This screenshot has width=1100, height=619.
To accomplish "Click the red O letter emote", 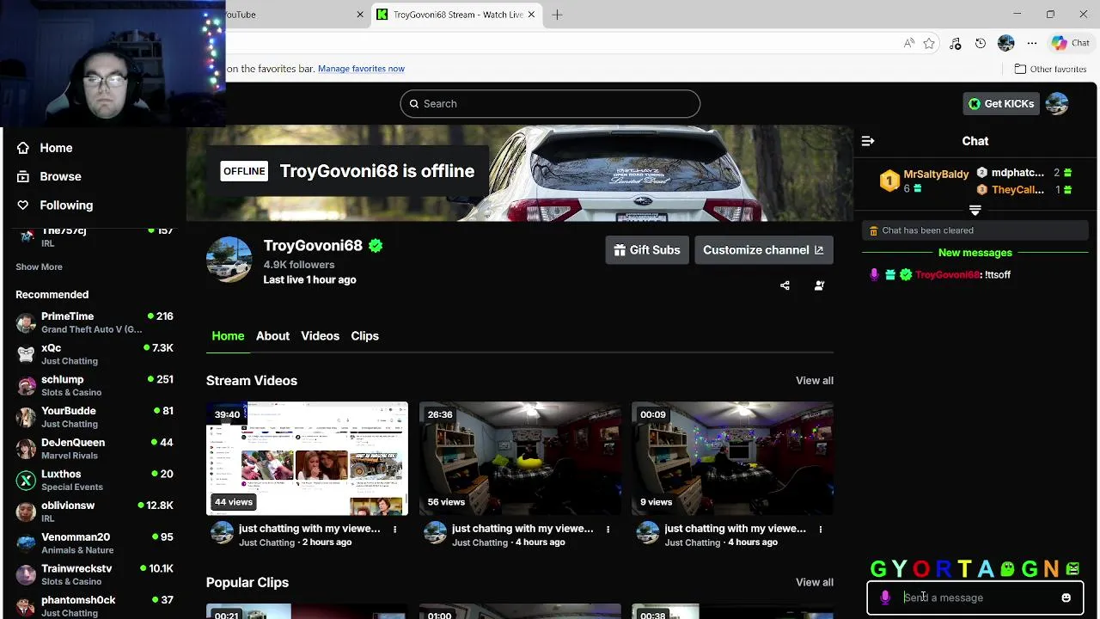I will (921, 568).
